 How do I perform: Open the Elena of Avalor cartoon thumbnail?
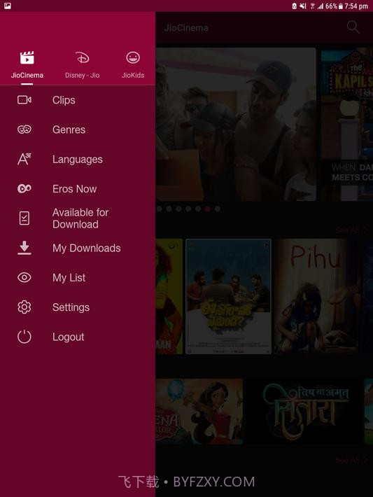point(199,411)
